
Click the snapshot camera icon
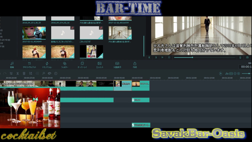247,57
